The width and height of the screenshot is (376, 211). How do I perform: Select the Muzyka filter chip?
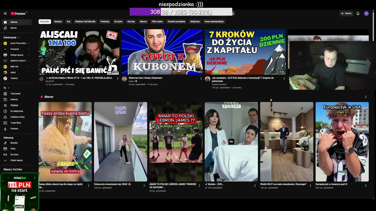[58, 21]
